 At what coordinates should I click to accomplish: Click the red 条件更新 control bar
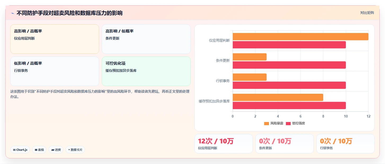click(289, 65)
